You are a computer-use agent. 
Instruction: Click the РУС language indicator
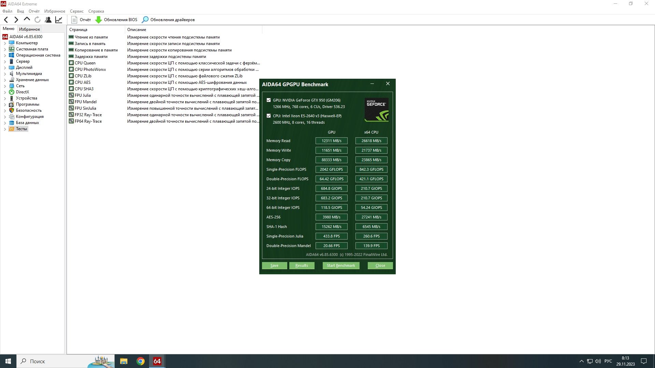pyautogui.click(x=608, y=361)
